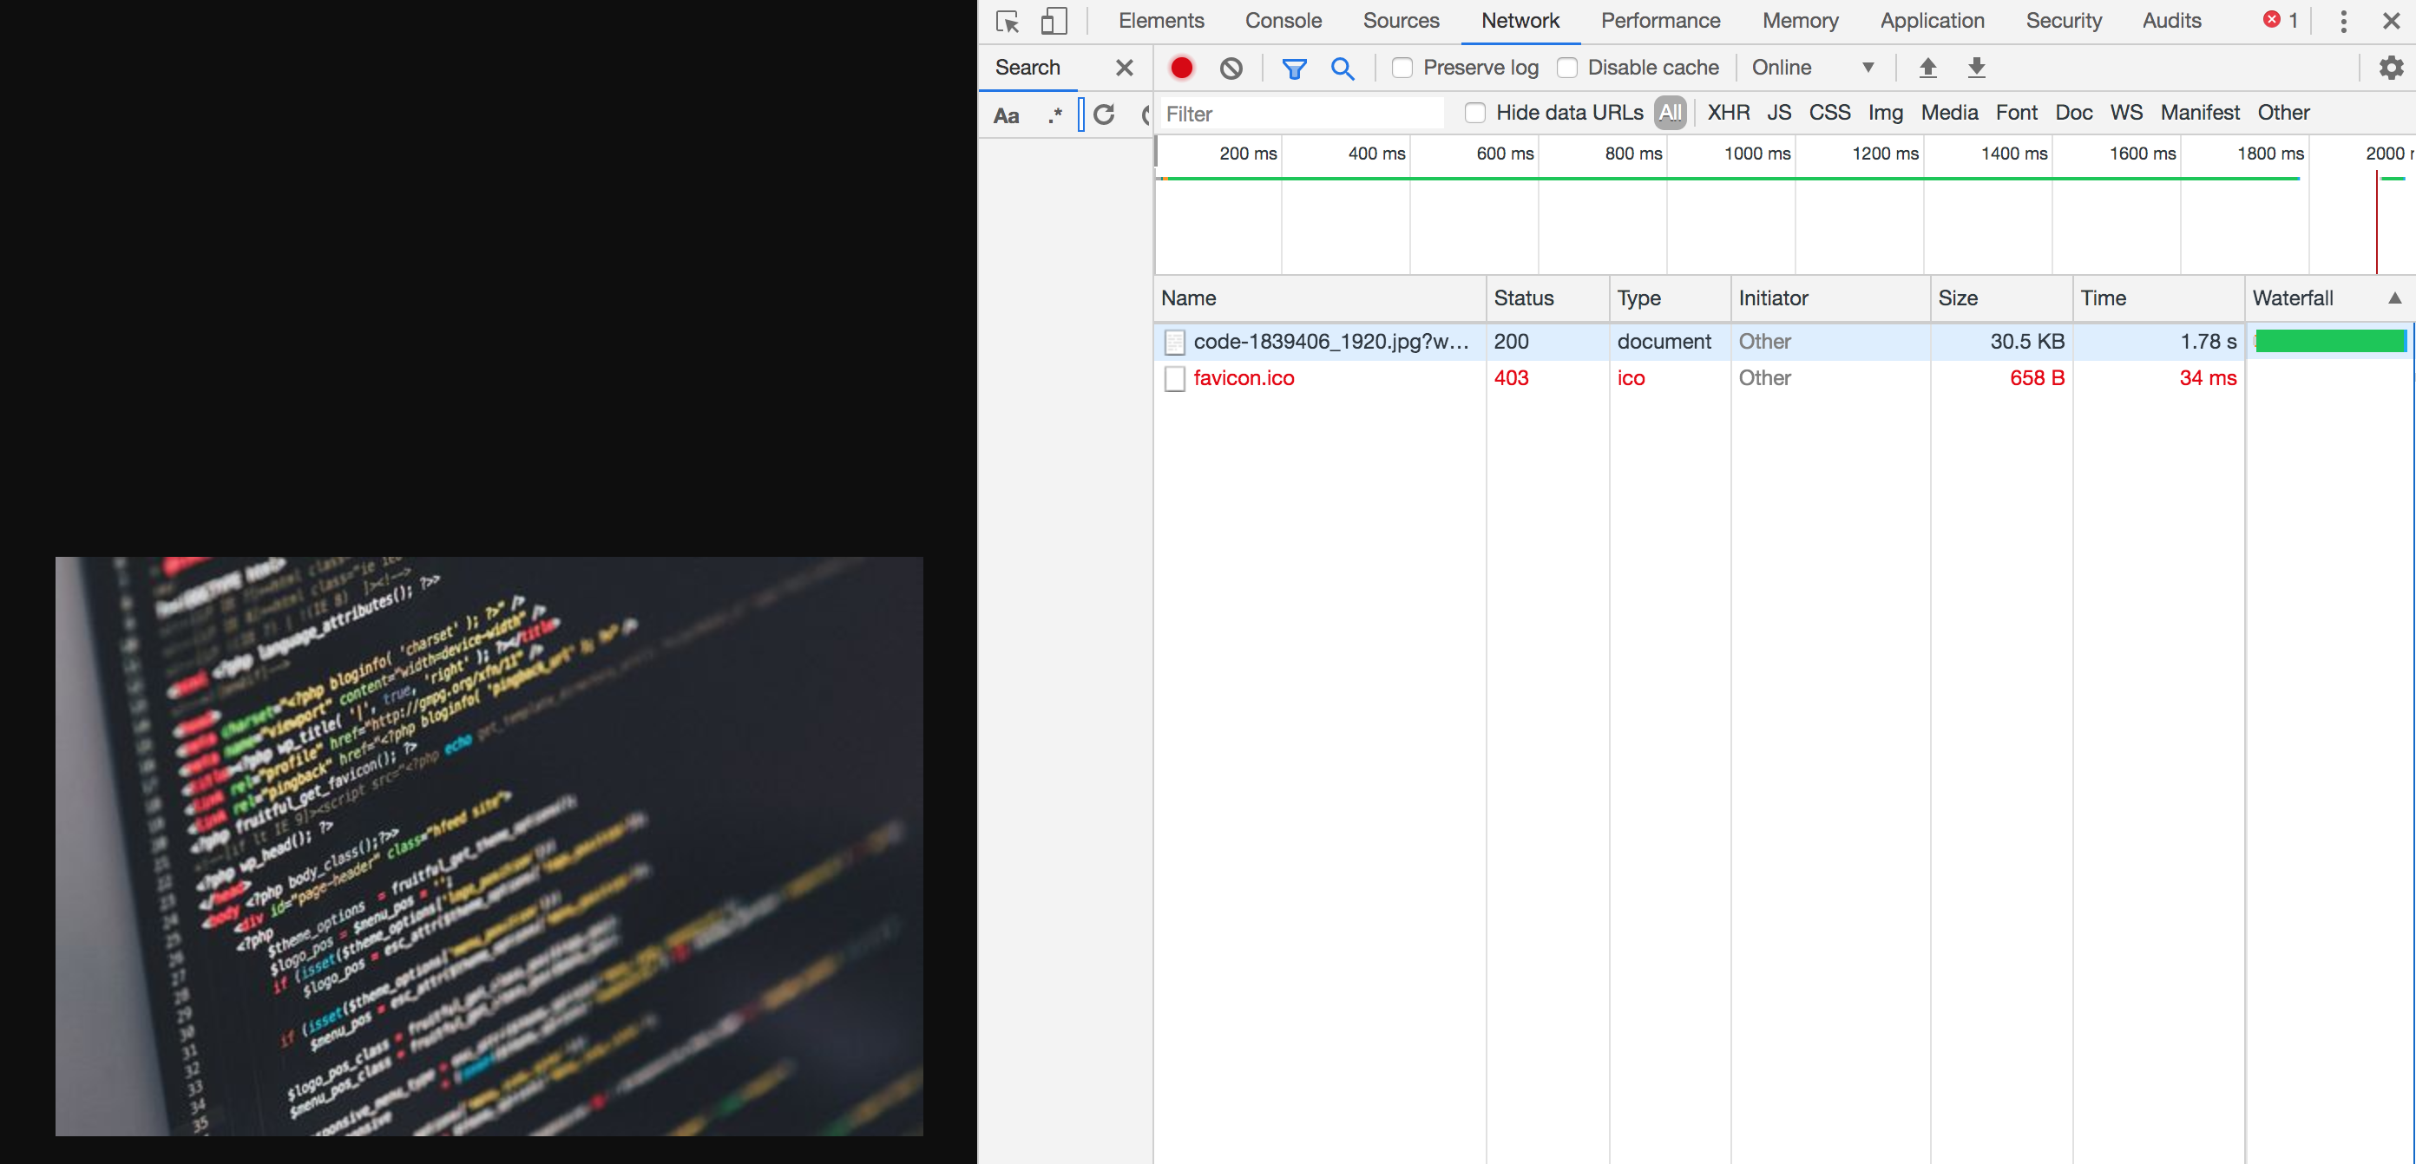Toggle the network filter funnel icon
The width and height of the screenshot is (2416, 1164).
[1294, 68]
